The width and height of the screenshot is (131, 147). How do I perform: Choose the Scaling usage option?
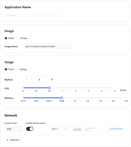(17, 69)
